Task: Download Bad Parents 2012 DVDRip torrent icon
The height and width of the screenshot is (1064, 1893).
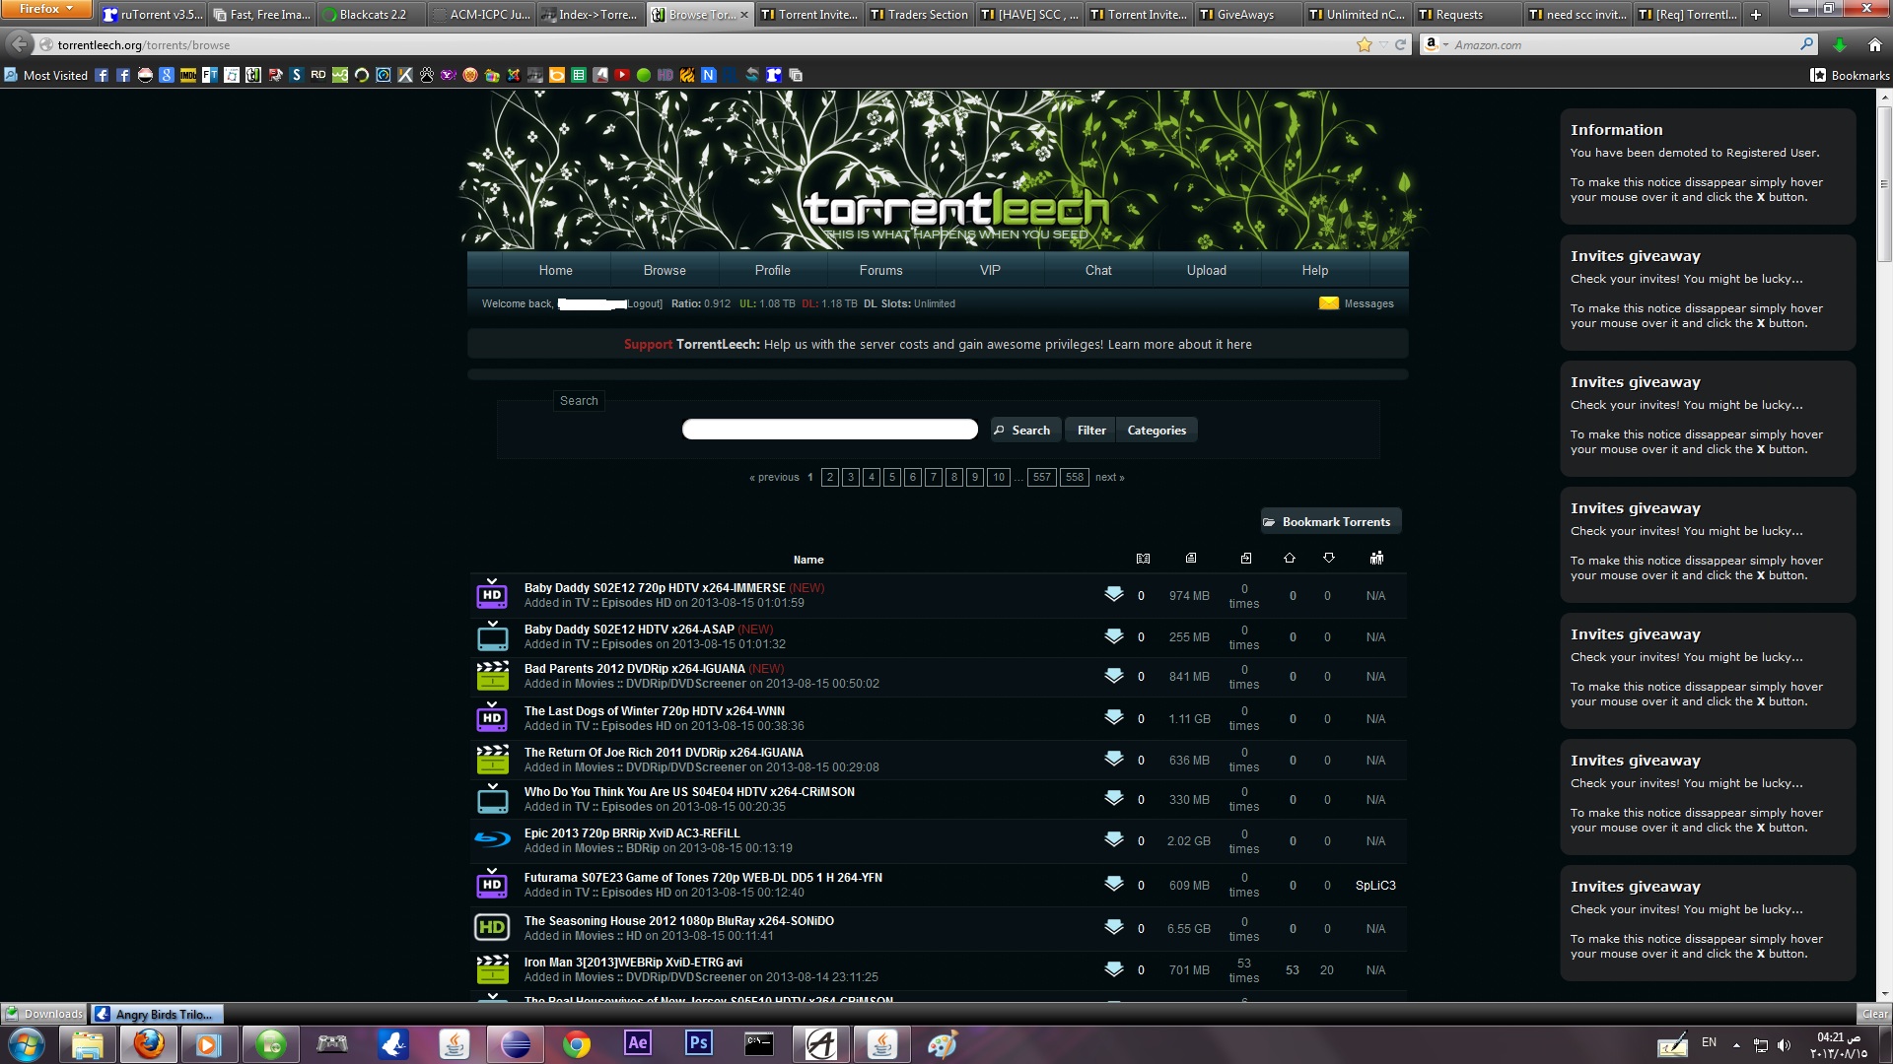Action: tap(1113, 676)
